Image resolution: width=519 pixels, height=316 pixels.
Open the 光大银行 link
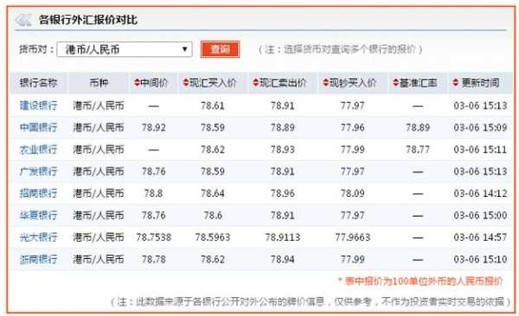pos(38,237)
